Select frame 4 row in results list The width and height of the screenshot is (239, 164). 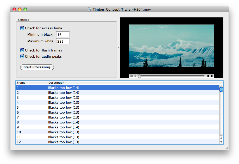(117, 102)
